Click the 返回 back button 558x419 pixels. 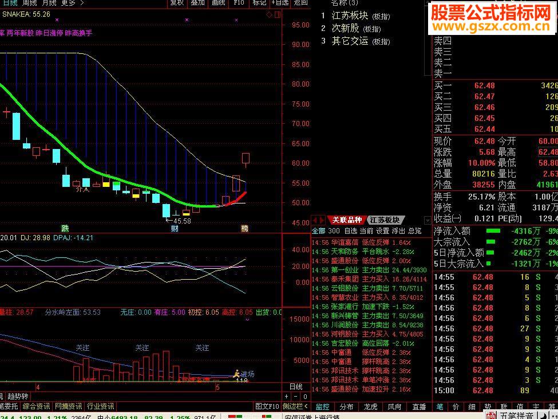point(300,3)
